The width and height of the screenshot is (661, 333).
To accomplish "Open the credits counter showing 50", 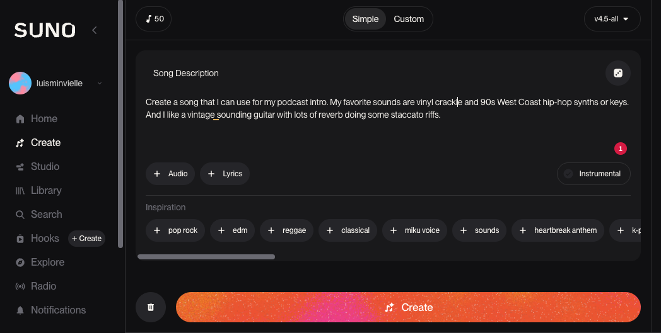I will (154, 19).
